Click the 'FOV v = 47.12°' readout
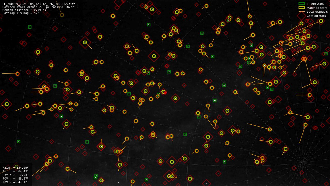The image size is (330, 186). pos(15,182)
